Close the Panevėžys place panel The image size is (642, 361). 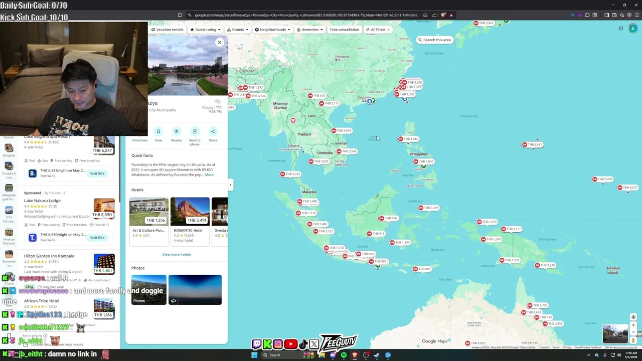[x=219, y=42]
